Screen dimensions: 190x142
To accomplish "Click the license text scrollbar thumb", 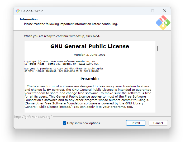I will pyautogui.click(x=157, y=48).
